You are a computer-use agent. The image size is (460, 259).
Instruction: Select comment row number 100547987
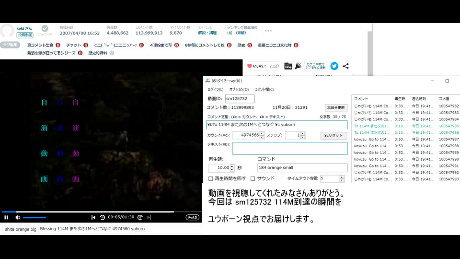coord(406,139)
